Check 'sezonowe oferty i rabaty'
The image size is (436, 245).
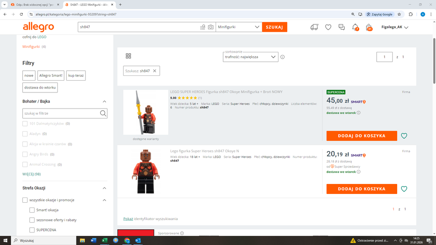click(x=32, y=220)
